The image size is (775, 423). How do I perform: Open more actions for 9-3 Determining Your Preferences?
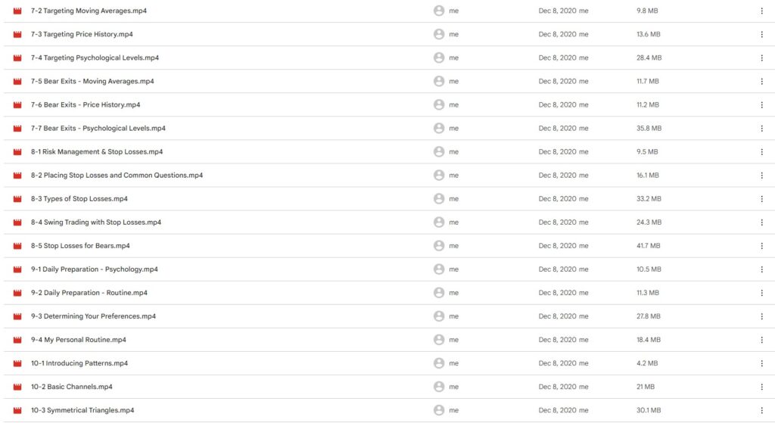(761, 316)
